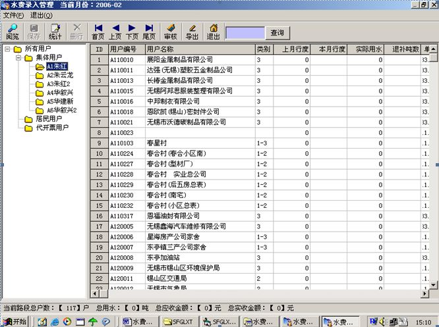
Task: Click the horizontal scroll left arrow
Action: pos(95,293)
